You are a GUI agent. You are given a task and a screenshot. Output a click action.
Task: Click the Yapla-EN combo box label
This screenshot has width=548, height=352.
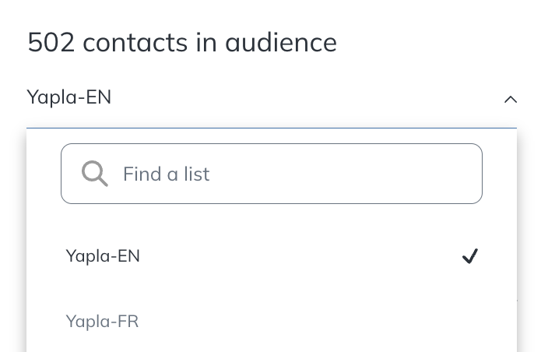69,97
